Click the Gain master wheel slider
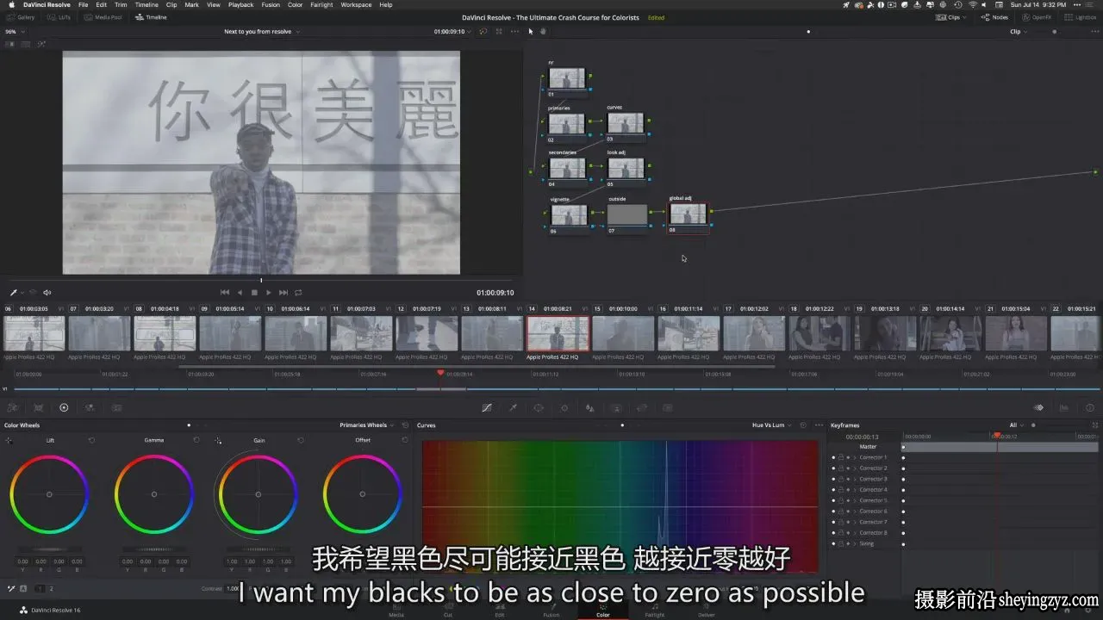1103x620 pixels. 259,549
